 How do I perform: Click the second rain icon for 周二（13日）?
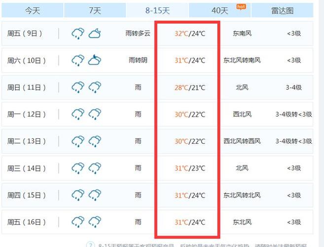point(95,141)
